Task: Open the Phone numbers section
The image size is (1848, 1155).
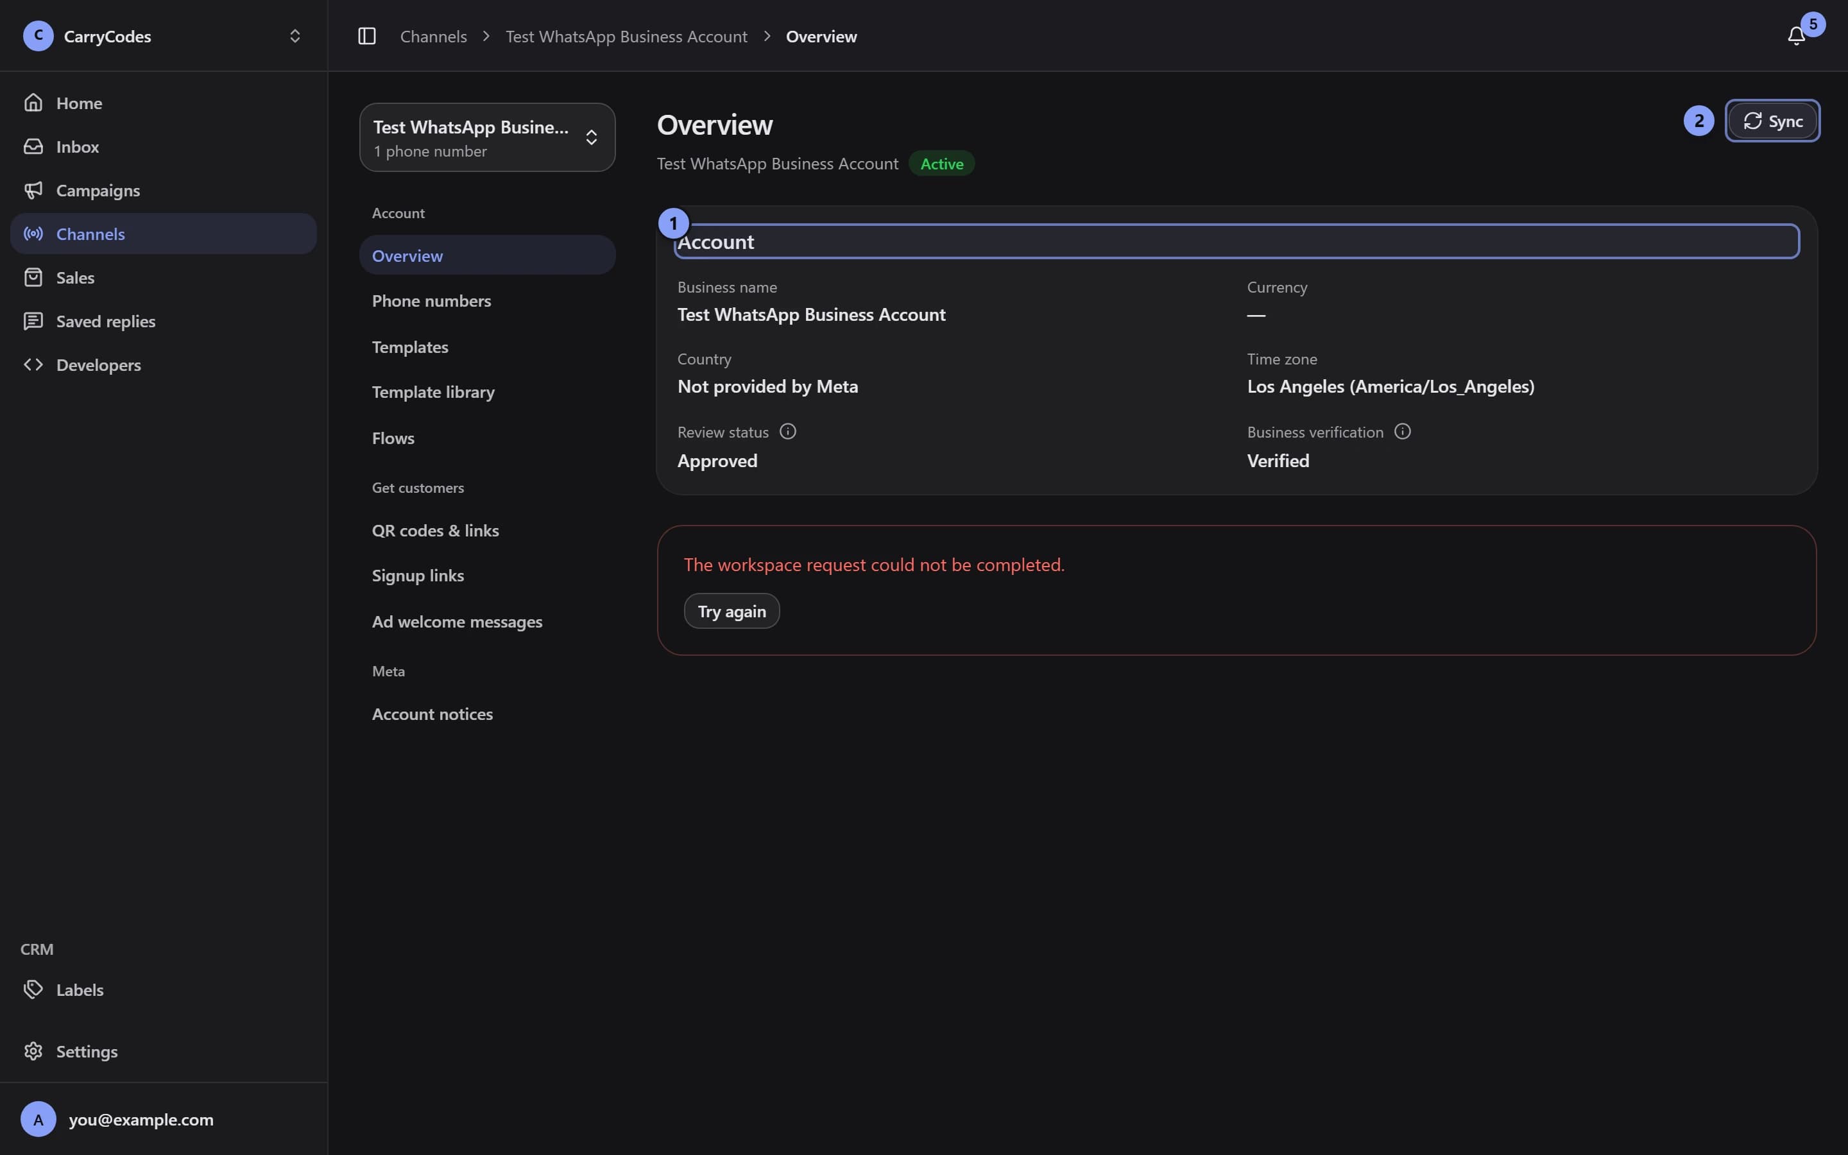Action: pyautogui.click(x=487, y=300)
